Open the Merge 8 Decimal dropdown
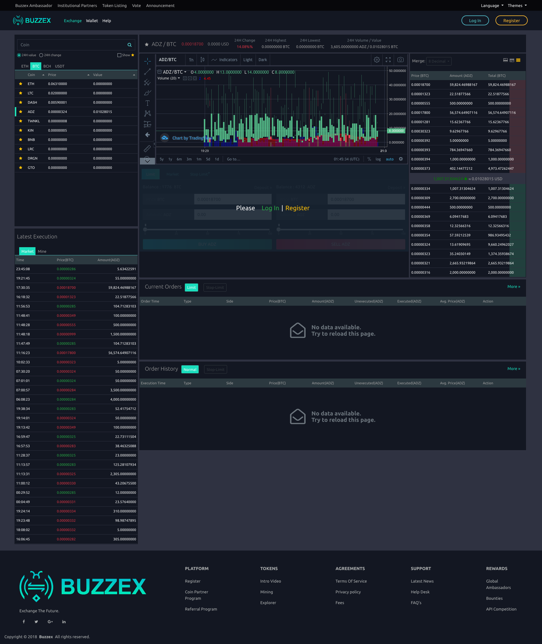Viewport: 542px width, 644px height. [439, 61]
